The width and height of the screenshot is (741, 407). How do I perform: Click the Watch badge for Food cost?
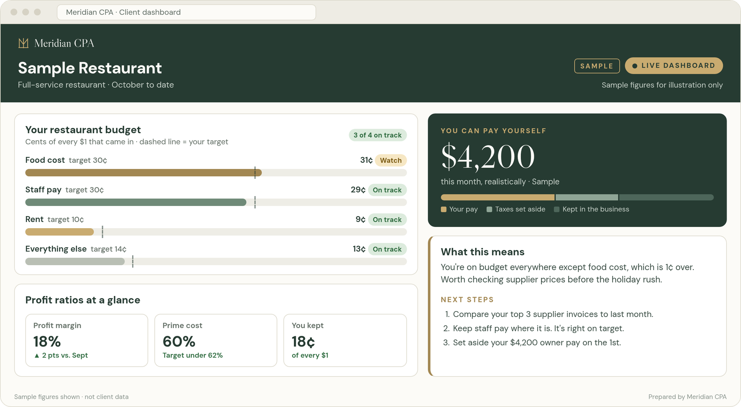tap(391, 160)
